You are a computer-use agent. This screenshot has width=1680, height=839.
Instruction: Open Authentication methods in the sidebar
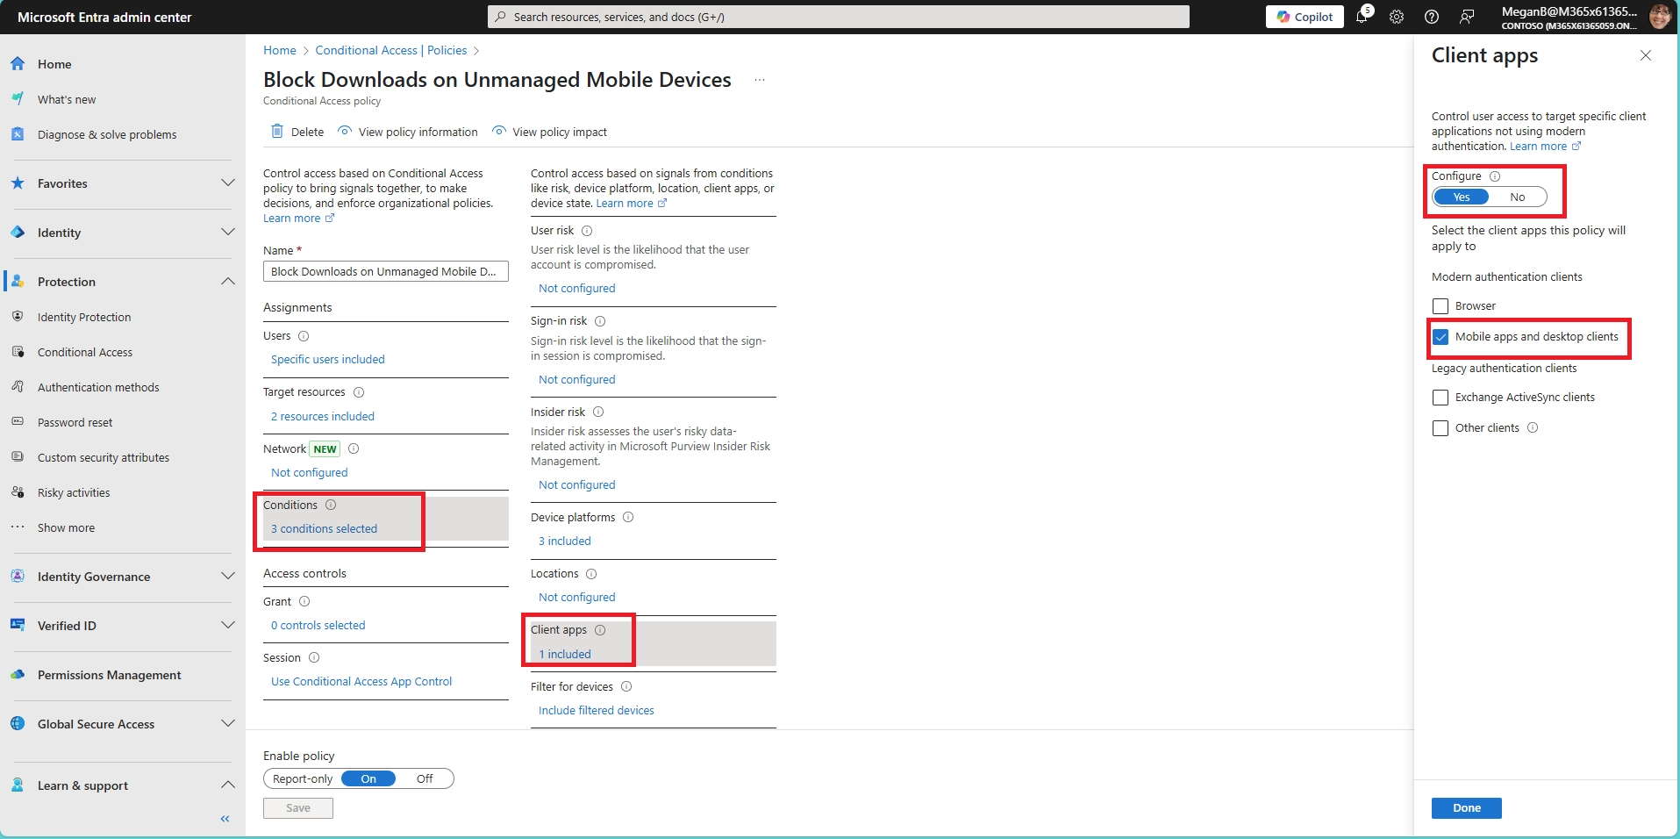[x=98, y=387]
